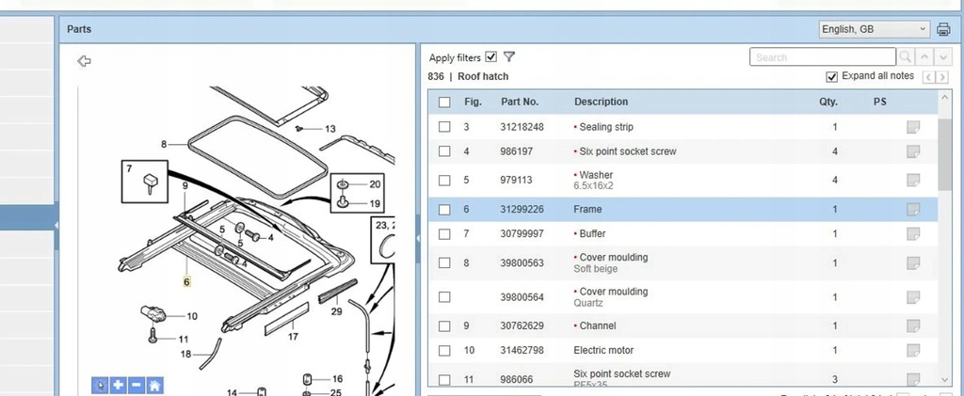Open note icon for Buffer row
This screenshot has width=964, height=396.
click(x=913, y=234)
